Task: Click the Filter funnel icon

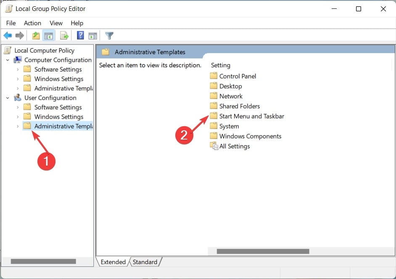Action: [x=109, y=36]
